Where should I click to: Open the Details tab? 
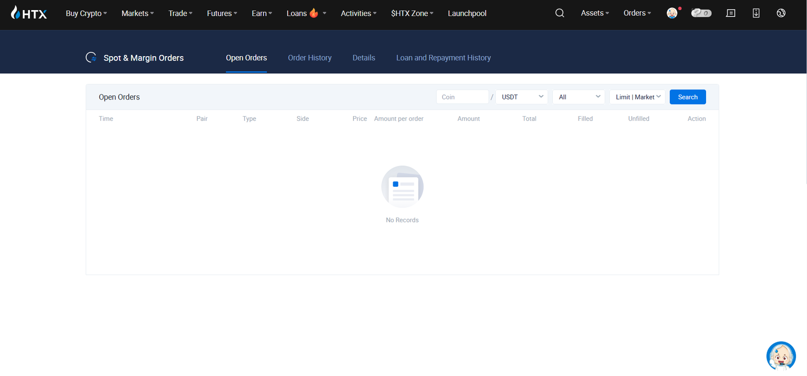364,58
